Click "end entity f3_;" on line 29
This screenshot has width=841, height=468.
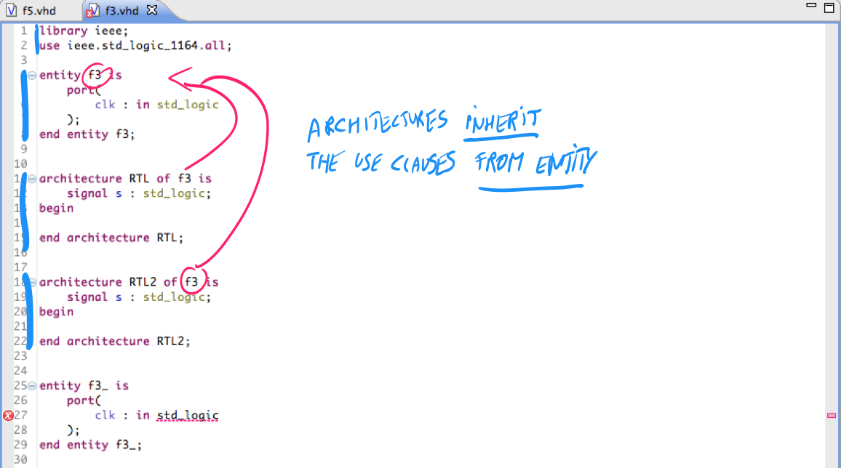tap(90, 445)
